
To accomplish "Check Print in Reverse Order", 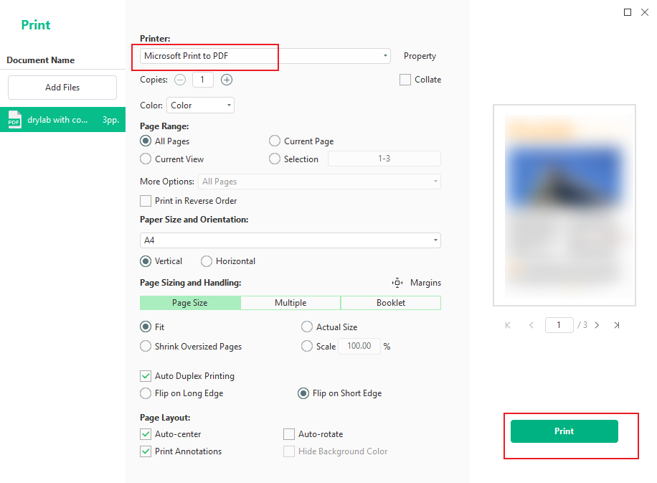I will (146, 201).
